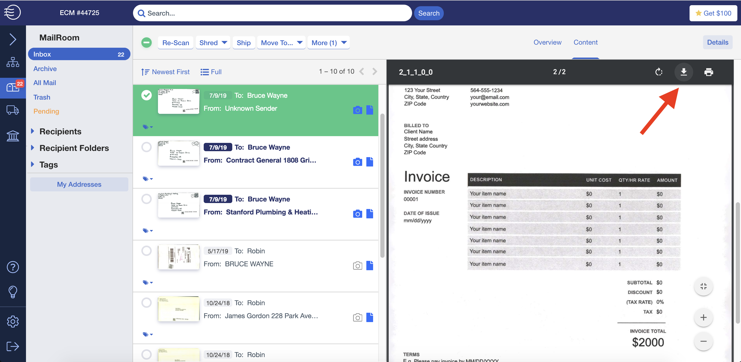Expand the Recipients section

(x=32, y=131)
